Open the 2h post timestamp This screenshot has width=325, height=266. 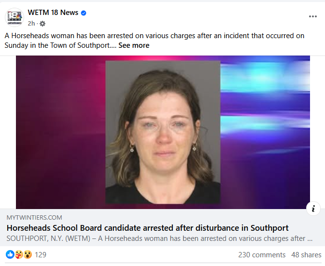click(31, 24)
